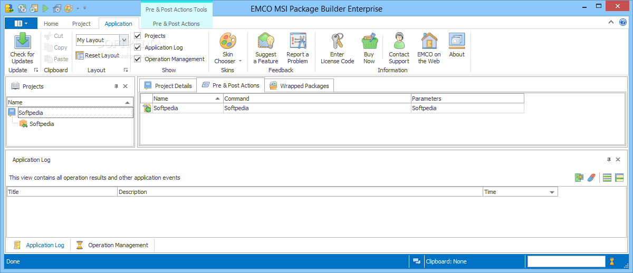Click the status bar progress field

pyautogui.click(x=567, y=261)
